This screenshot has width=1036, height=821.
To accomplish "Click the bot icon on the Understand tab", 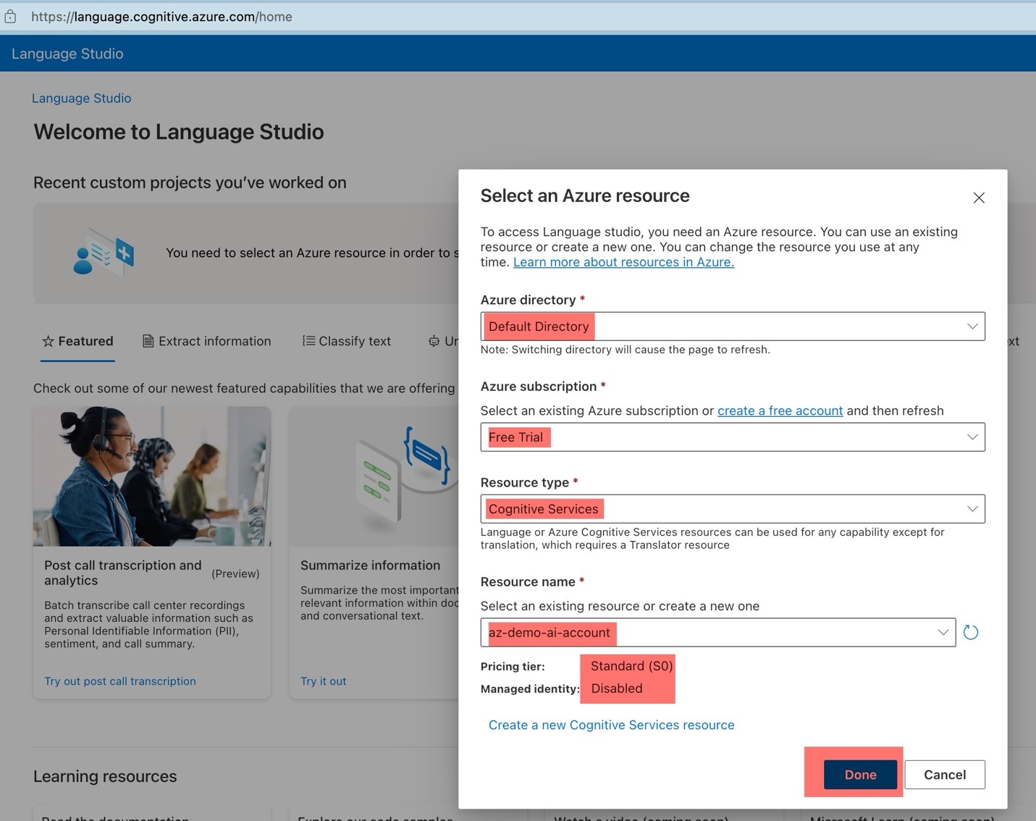I will pyautogui.click(x=434, y=341).
